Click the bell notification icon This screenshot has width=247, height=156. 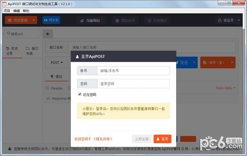10,149
